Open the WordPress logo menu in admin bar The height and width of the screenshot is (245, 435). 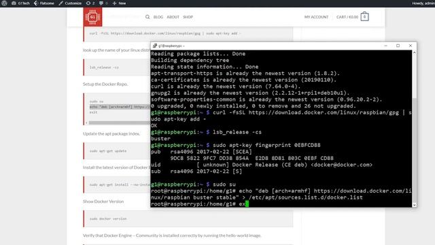[x=4, y=3]
